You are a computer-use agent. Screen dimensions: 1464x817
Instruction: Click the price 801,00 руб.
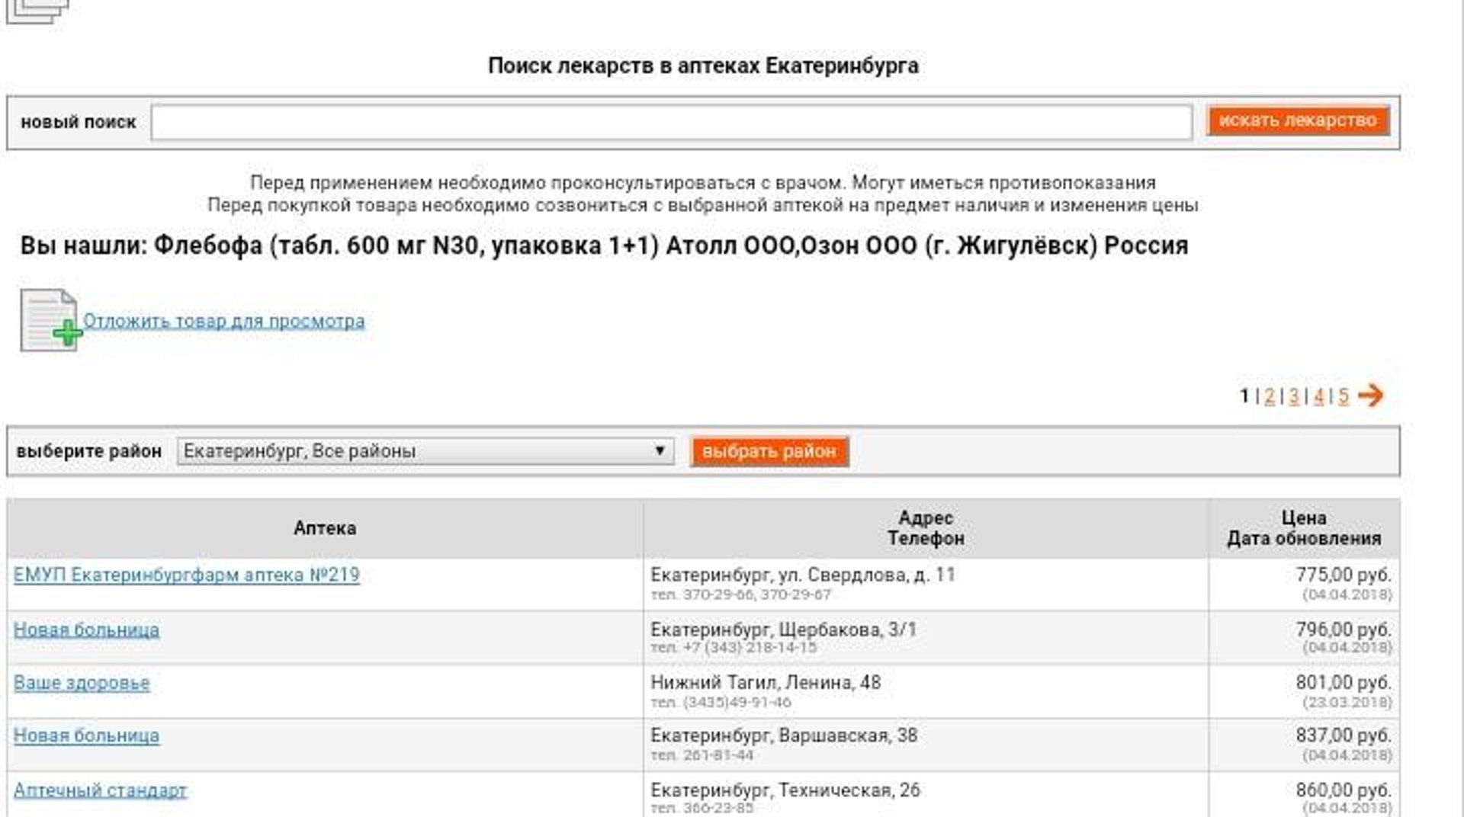pyautogui.click(x=1344, y=683)
